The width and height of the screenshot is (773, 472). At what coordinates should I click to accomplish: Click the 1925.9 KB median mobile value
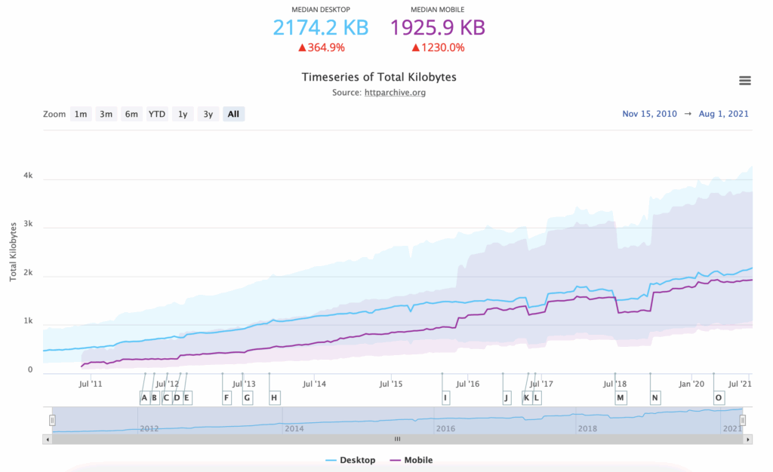438,28
